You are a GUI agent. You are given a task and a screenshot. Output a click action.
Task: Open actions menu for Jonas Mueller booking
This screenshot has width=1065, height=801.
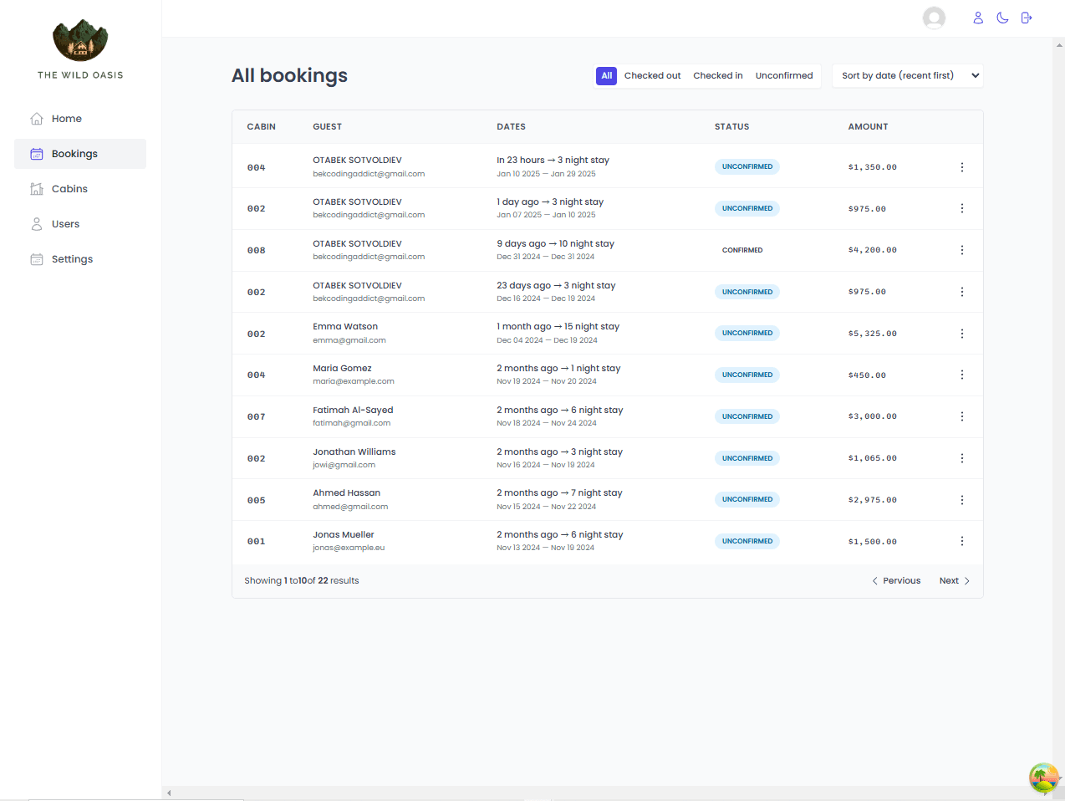pos(961,542)
